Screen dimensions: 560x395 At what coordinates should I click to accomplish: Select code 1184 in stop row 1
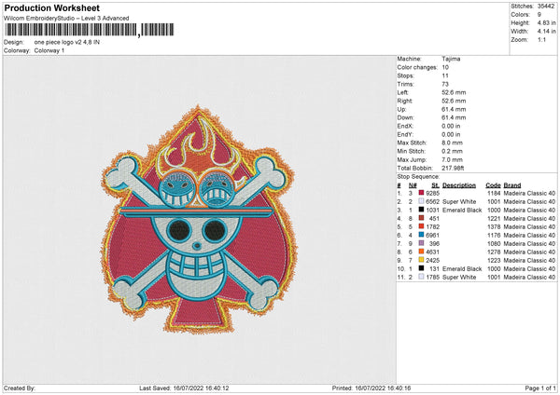tap(494, 193)
